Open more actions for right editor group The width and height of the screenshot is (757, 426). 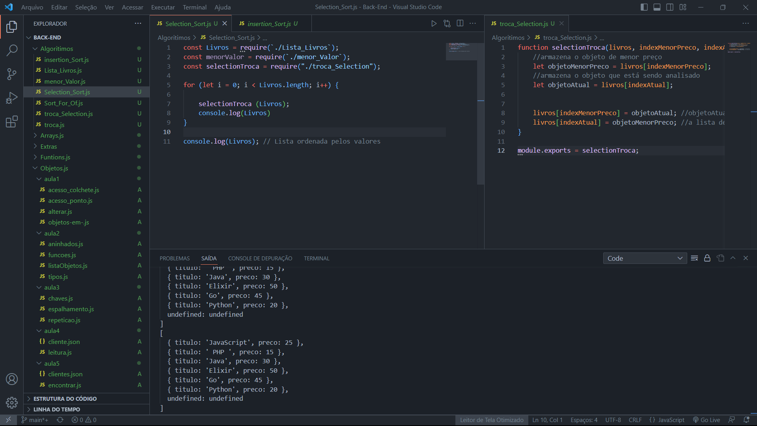[x=746, y=24]
